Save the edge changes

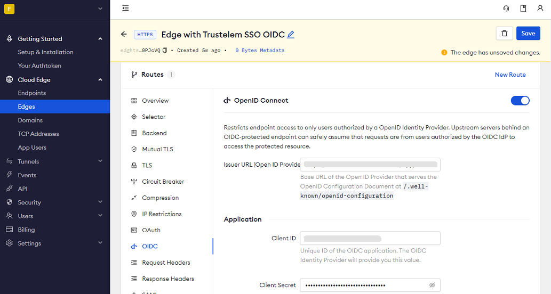(528, 34)
